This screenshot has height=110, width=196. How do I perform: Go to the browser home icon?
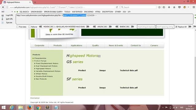click(174, 7)
